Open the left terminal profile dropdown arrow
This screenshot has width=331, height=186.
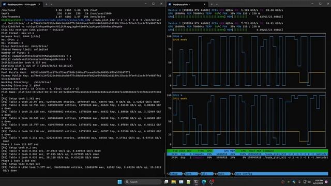click(x=52, y=4)
